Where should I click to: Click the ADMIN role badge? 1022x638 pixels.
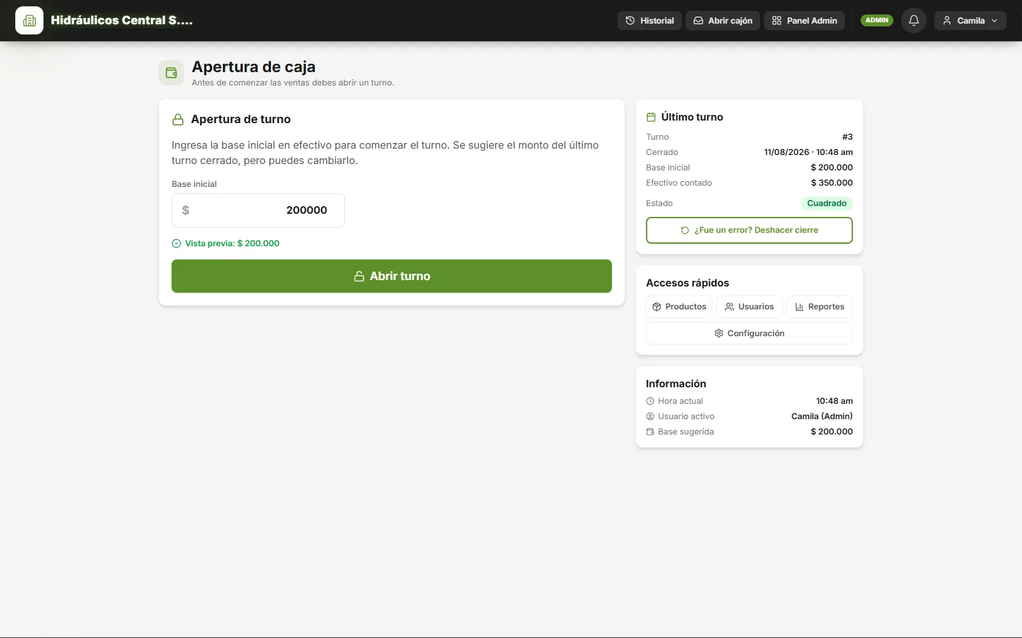(x=876, y=20)
